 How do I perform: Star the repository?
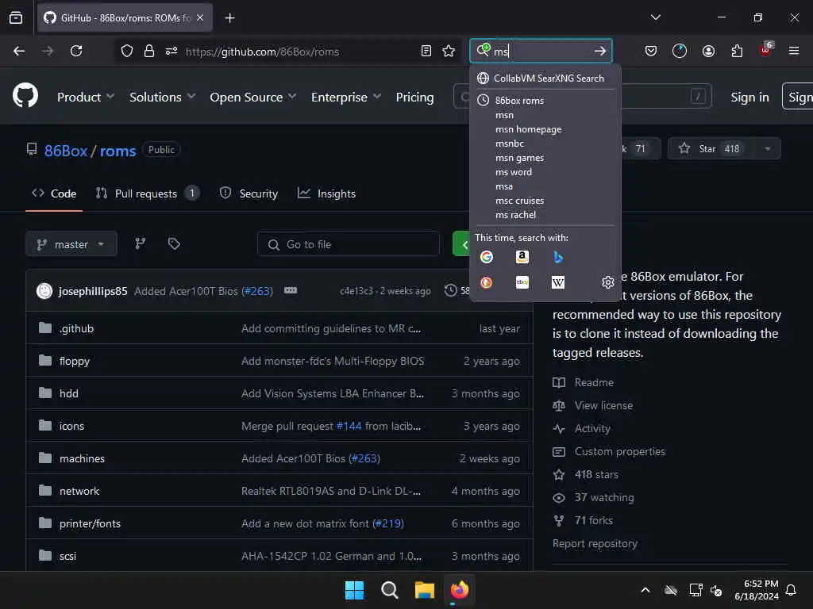pyautogui.click(x=711, y=148)
